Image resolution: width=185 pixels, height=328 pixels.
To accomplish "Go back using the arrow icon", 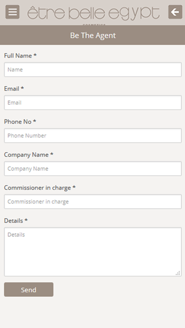I will (x=175, y=12).
